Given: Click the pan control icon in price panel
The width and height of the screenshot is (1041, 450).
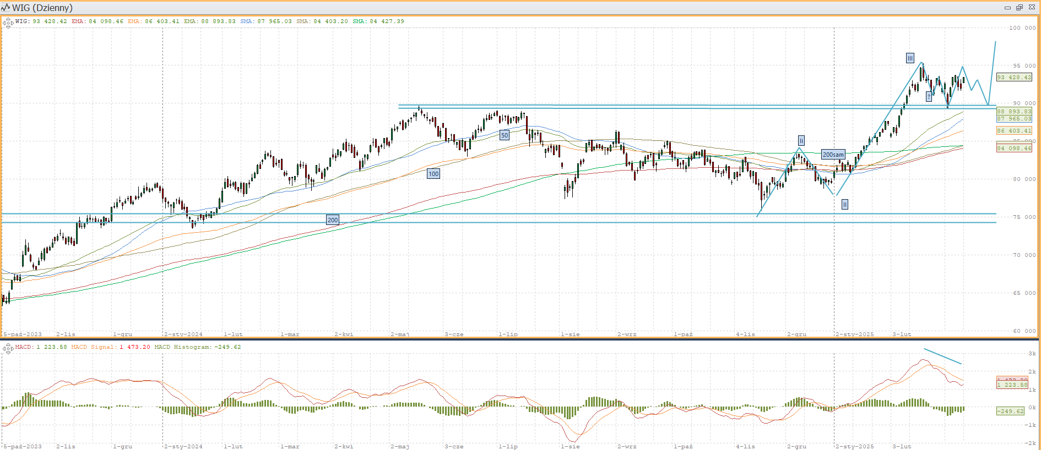Looking at the screenshot, I should pyautogui.click(x=8, y=23).
